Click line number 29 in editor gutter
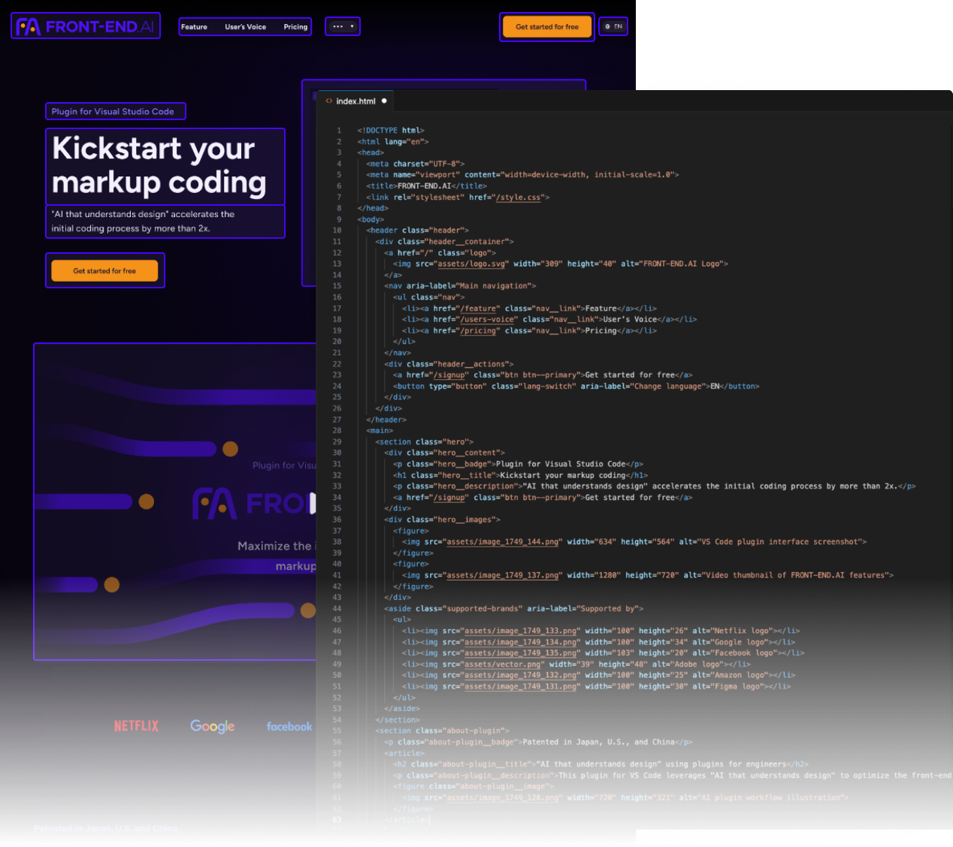 [337, 442]
